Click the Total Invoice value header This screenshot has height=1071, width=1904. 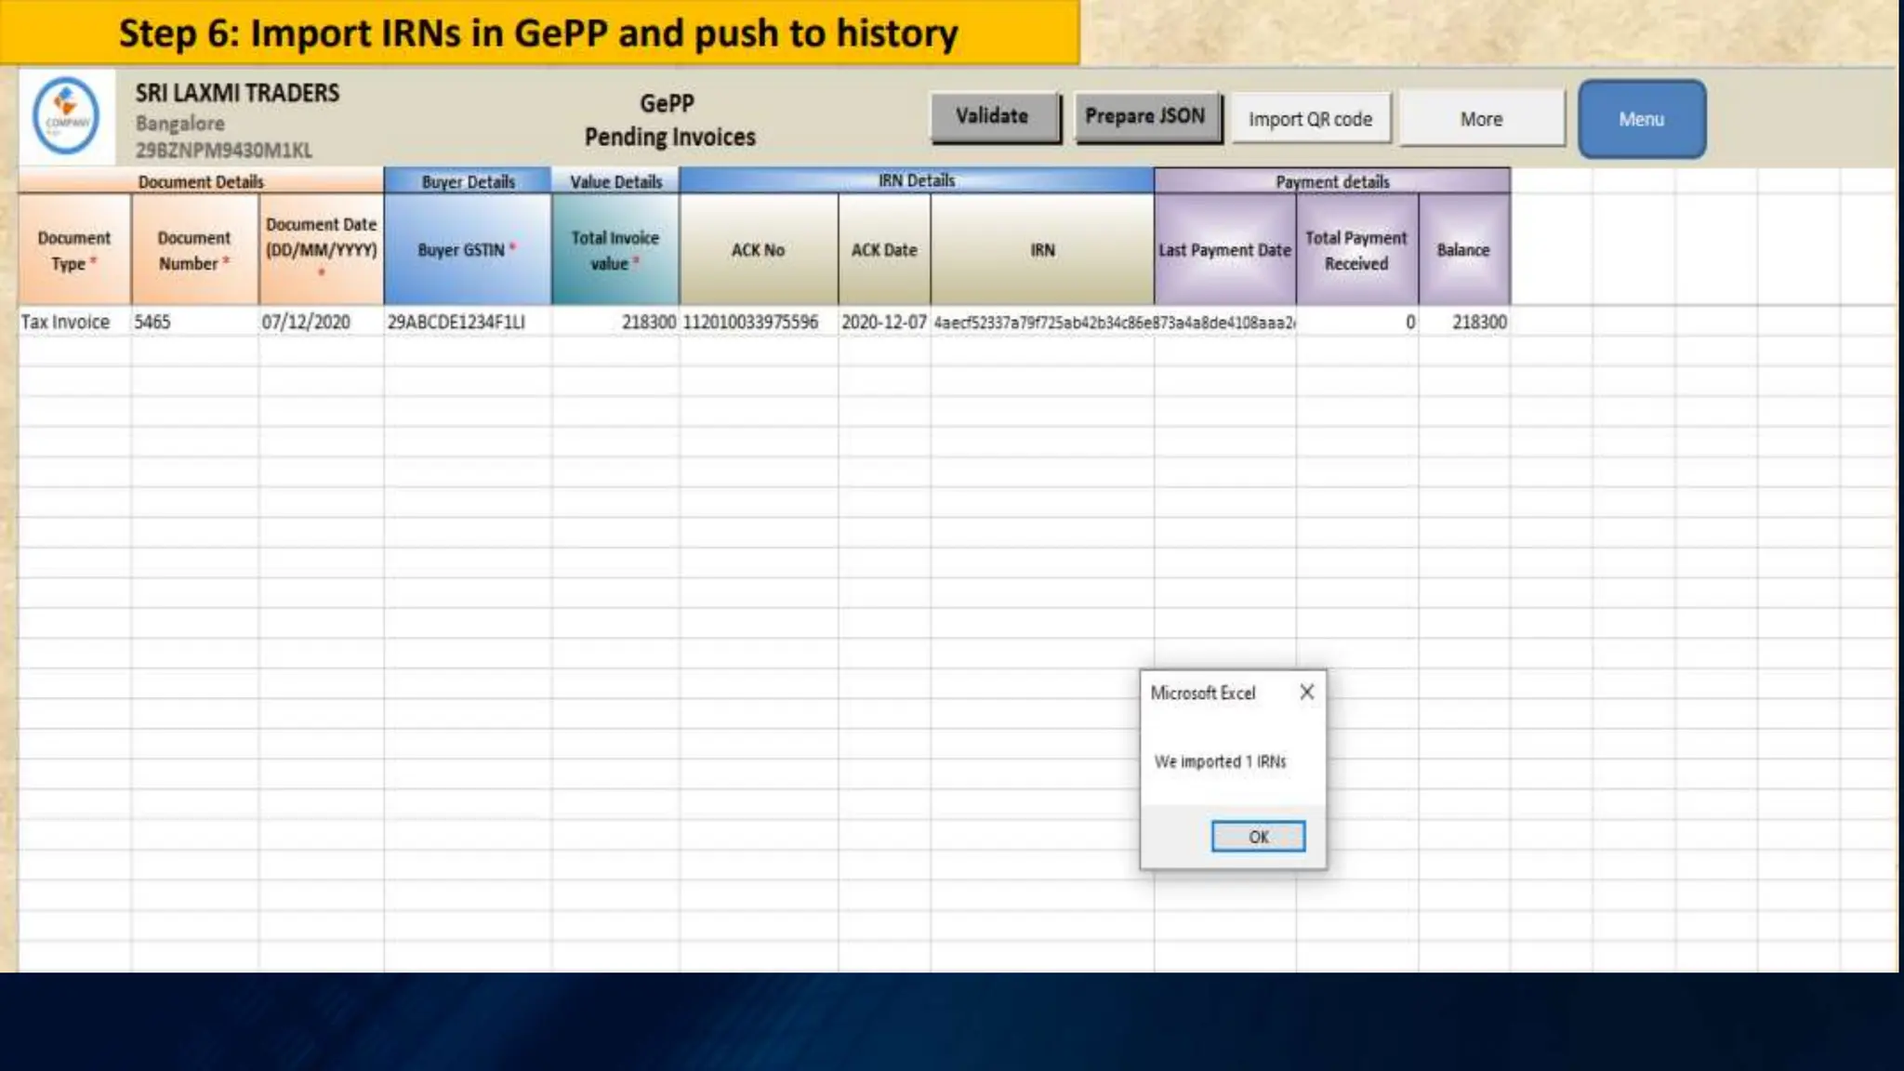pos(615,250)
